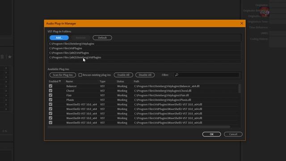Uncheck the WaveShell3-VST plug-in checkbox

tap(50, 113)
